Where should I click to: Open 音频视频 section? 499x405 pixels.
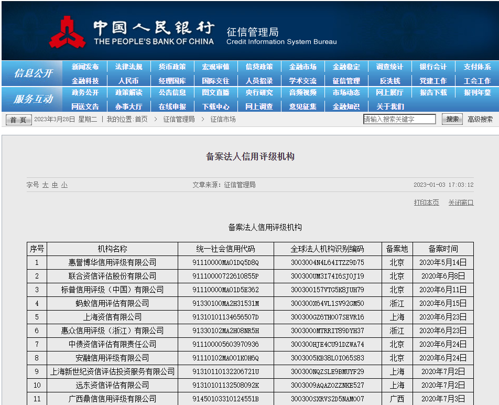pos(302,93)
